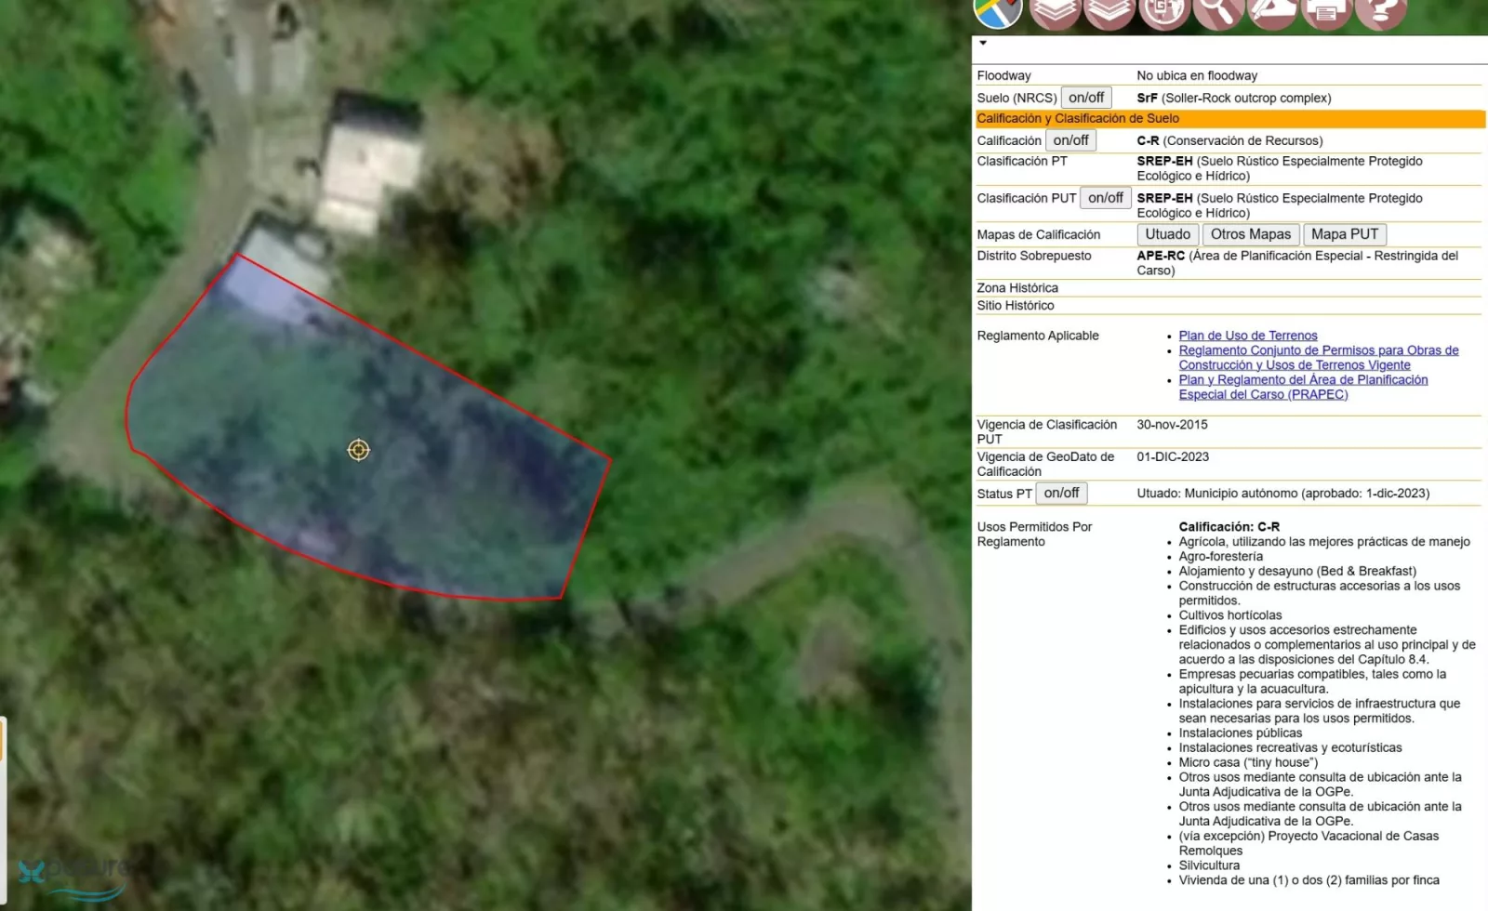Select the Agrícola mejores prácticas de manejo use
Image resolution: width=1488 pixels, height=911 pixels.
coord(1324,542)
